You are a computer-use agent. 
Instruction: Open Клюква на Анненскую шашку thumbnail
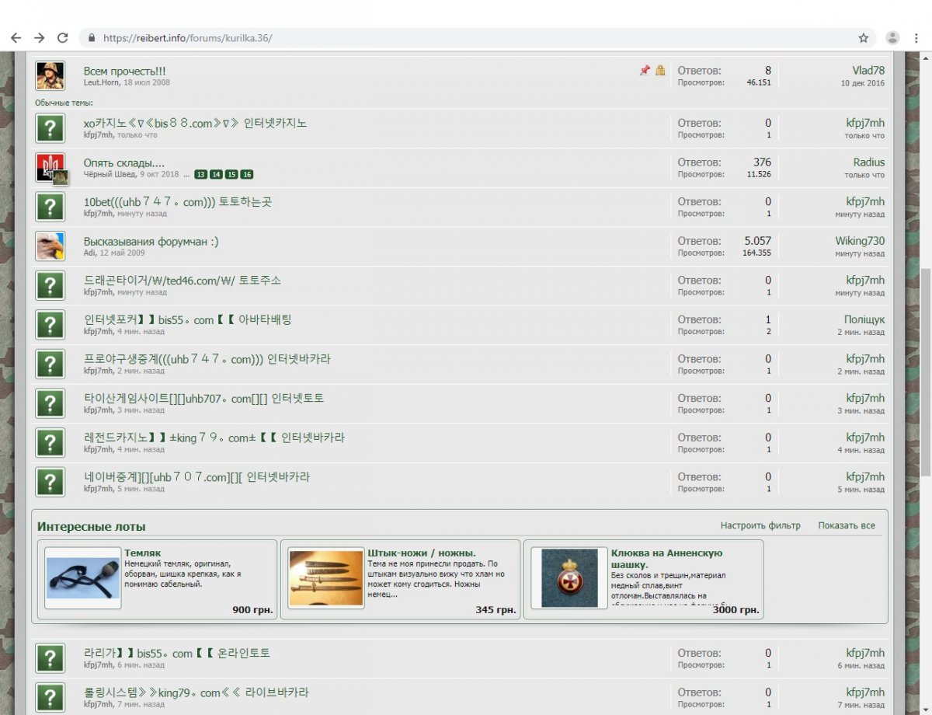pos(569,577)
